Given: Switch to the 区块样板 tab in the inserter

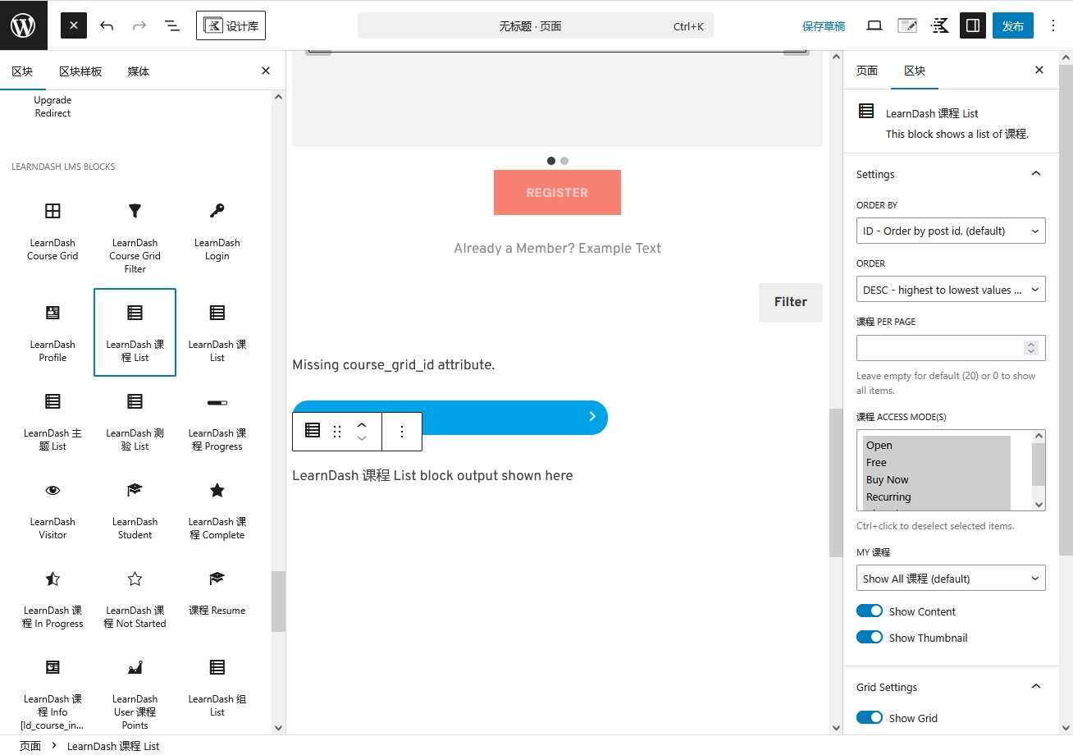Looking at the screenshot, I should [x=80, y=71].
